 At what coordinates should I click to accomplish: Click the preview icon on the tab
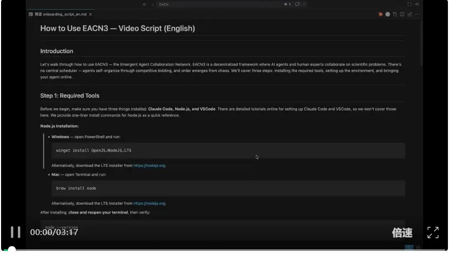coord(31,14)
